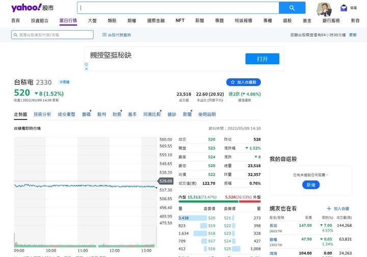
Task: Click ask price 525 row
Action: coord(242,249)
